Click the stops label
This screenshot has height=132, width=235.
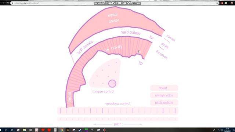pyautogui.click(x=165, y=45)
